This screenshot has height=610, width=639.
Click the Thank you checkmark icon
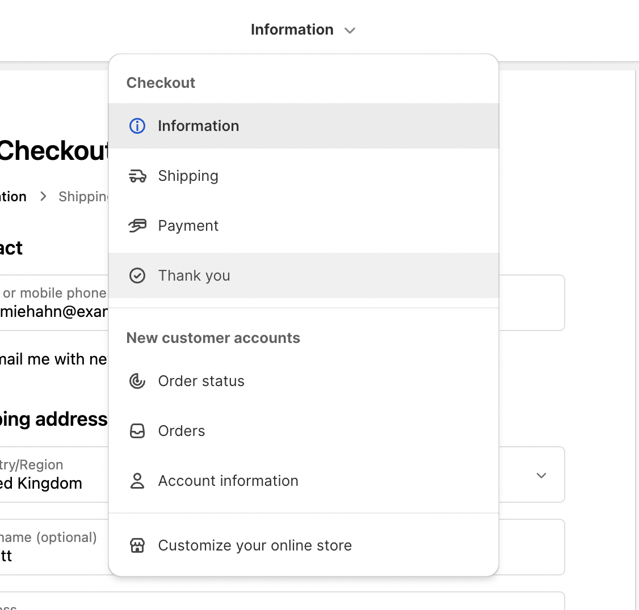coord(137,276)
